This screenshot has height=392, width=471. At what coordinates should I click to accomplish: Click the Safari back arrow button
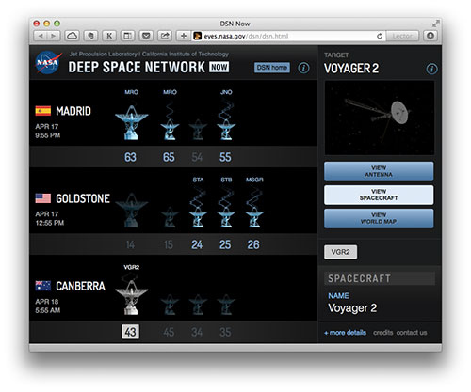[41, 36]
